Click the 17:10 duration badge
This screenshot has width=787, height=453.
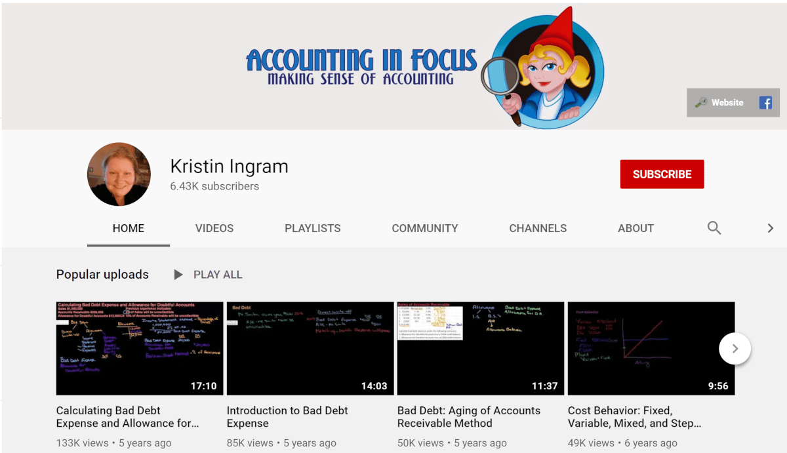(203, 386)
